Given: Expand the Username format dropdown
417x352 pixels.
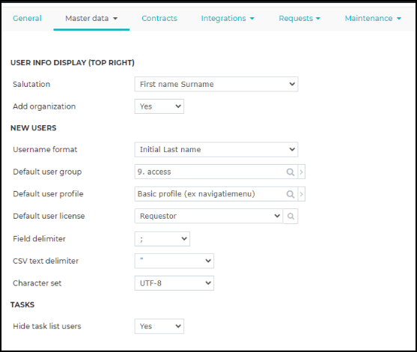Looking at the screenshot, I should (x=216, y=150).
